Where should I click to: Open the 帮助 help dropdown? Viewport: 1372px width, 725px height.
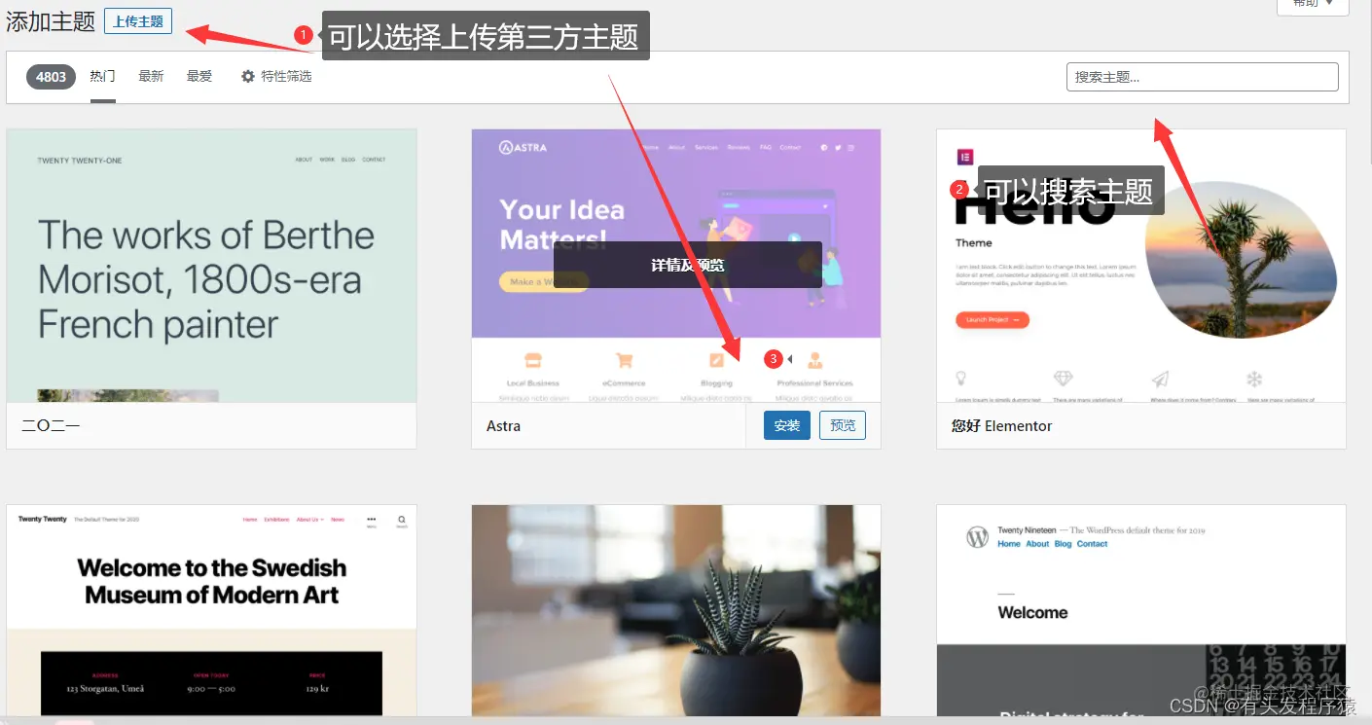(1312, 5)
